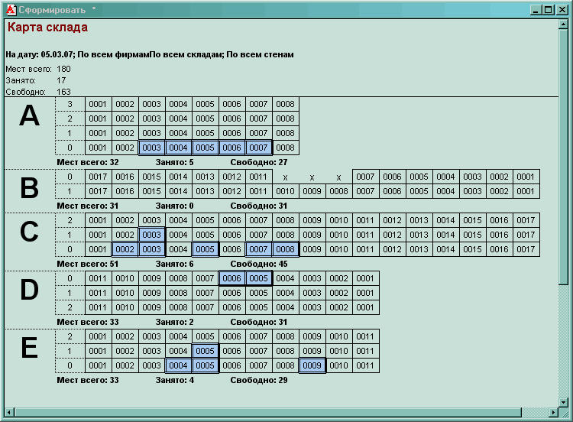Click the 'Свободно: 29' summary for wall E
Screen dimensions: 573x422
tap(259, 380)
